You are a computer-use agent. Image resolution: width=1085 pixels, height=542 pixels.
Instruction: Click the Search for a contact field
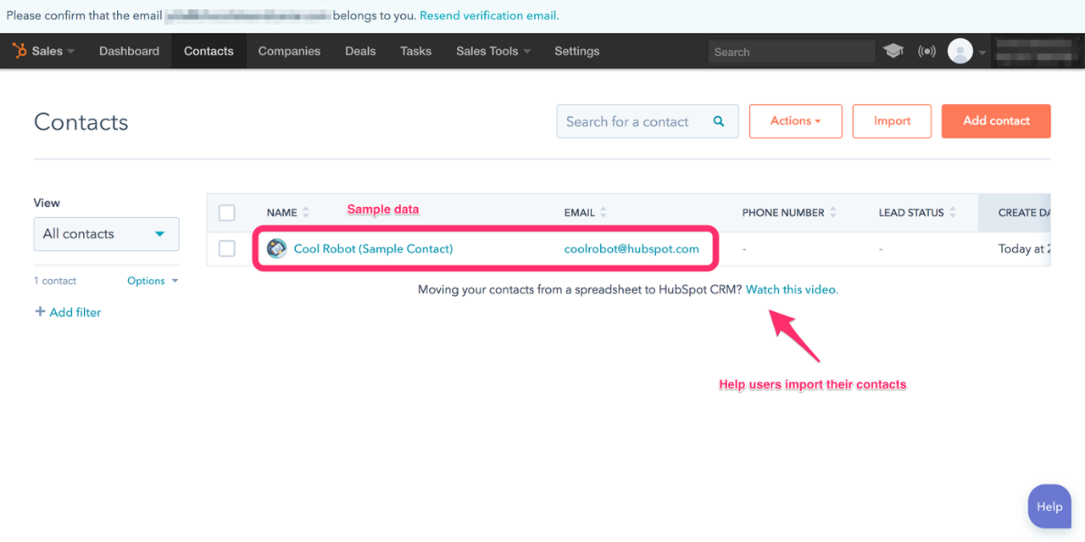648,121
